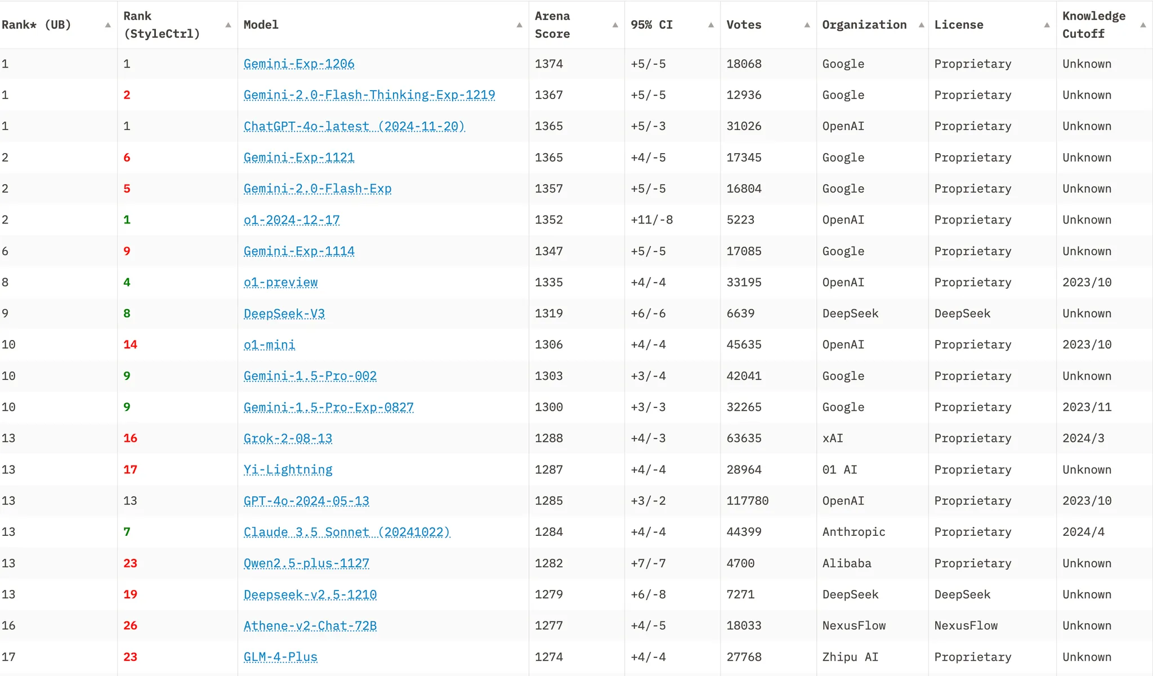Click the Qwen2.5-plus-1127 link

[x=306, y=563]
